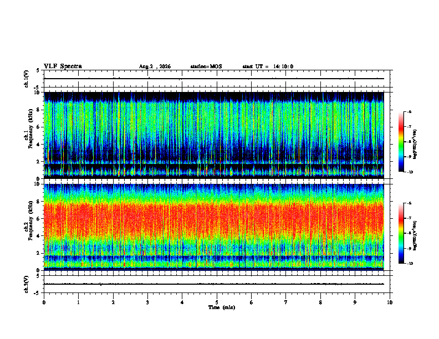
Task: Click time axis tick label "6"
Action: click(252, 302)
